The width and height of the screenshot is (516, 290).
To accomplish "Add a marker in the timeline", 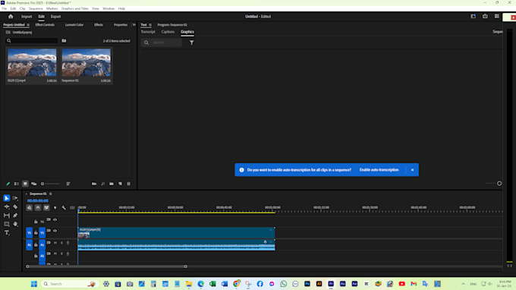I will [55, 208].
